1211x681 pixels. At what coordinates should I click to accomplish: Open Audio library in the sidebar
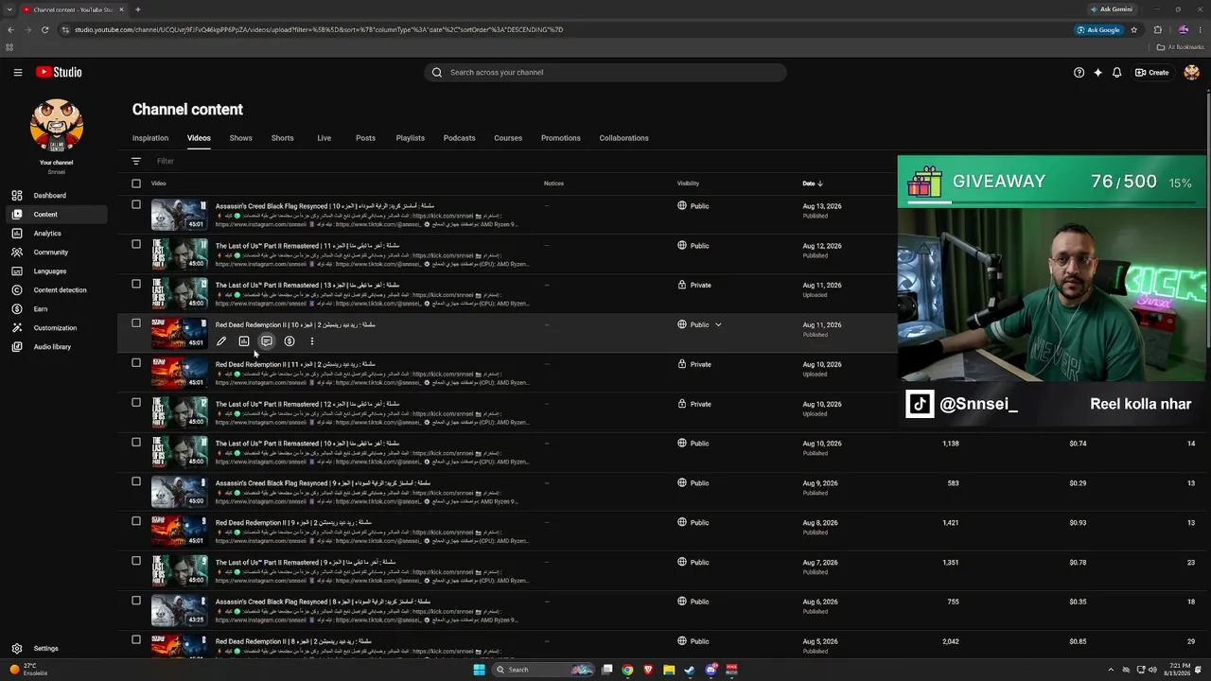[x=57, y=347]
